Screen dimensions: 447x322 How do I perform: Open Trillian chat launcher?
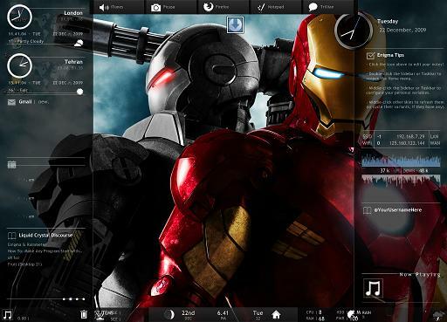321,7
